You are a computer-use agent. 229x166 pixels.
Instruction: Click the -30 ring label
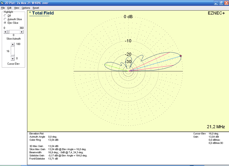pyautogui.click(x=128, y=62)
